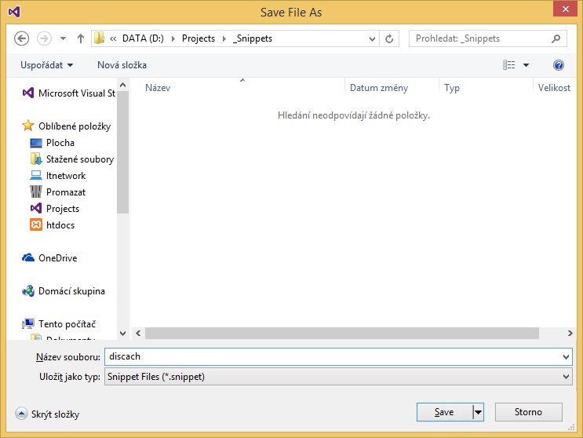Open the view options dropdown arrow

(527, 65)
